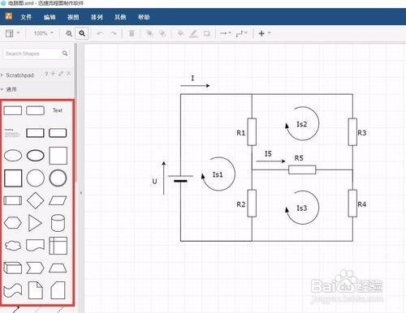This screenshot has width=406, height=313.
Task: Click the zoom in magnifier icon
Action: tap(69, 33)
